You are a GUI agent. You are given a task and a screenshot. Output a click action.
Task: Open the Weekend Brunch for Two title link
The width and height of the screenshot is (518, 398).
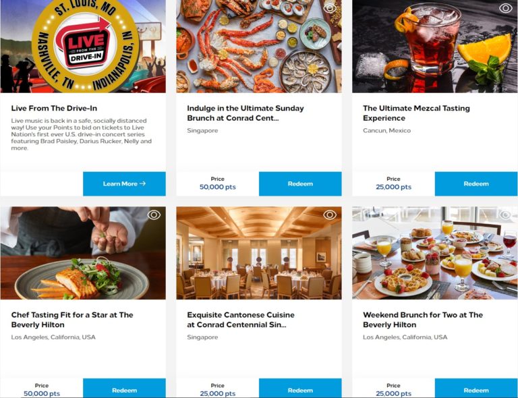tap(423, 320)
